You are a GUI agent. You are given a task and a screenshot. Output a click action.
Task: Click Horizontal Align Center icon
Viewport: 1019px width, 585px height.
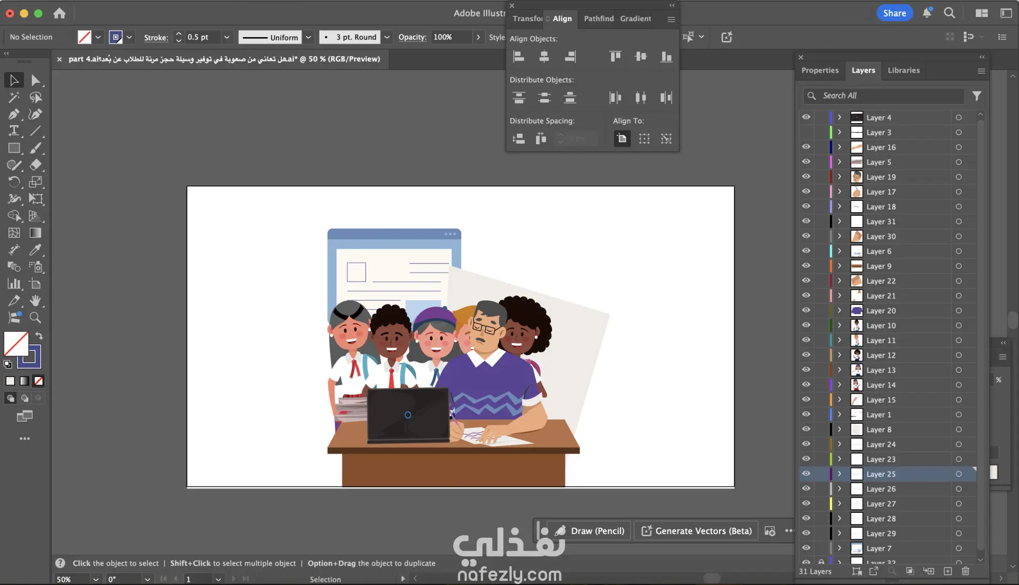click(x=544, y=56)
